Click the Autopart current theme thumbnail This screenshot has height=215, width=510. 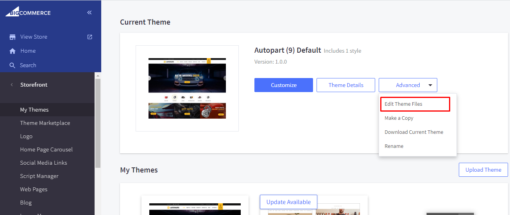187,88
